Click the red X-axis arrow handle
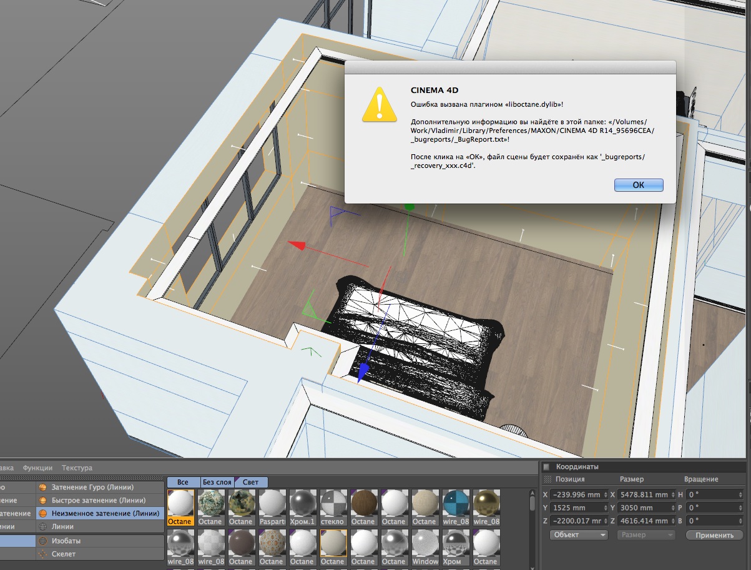 [297, 245]
